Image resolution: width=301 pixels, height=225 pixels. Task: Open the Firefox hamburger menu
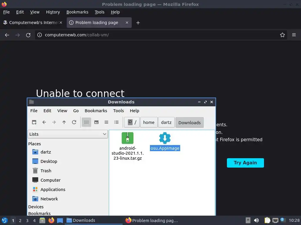[294, 35]
